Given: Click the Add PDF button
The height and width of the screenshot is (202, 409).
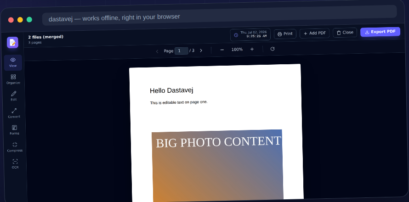Looking at the screenshot, I should [x=315, y=33].
